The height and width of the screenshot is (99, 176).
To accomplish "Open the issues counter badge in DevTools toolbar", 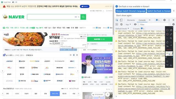I will click(158, 20).
